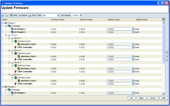Open the Set Version dropdown
170x106 pixels.
pos(81,15)
